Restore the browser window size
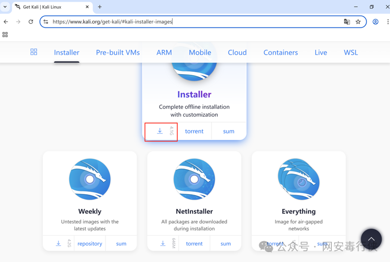Viewport: 390px width, 262px height. click(372, 7)
